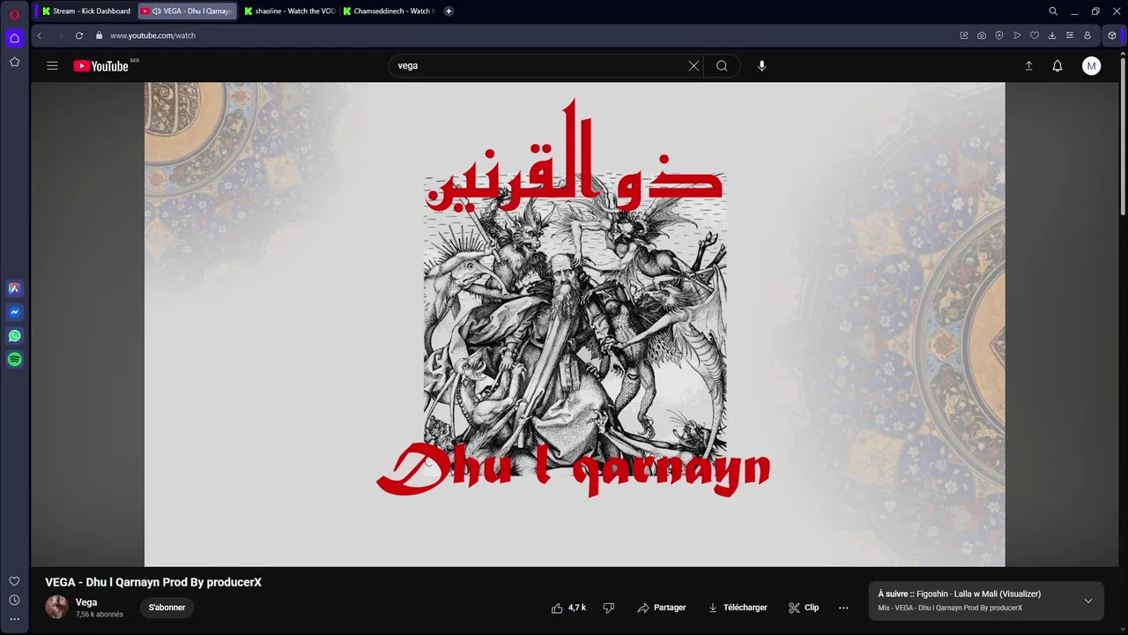This screenshot has width=1128, height=635.
Task: Open the Flow send arrow icon
Action: point(1017,35)
